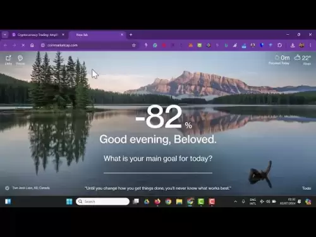The image size is (316, 237).
Task: Launch Google Chrome from the taskbar
Action: 168,202
